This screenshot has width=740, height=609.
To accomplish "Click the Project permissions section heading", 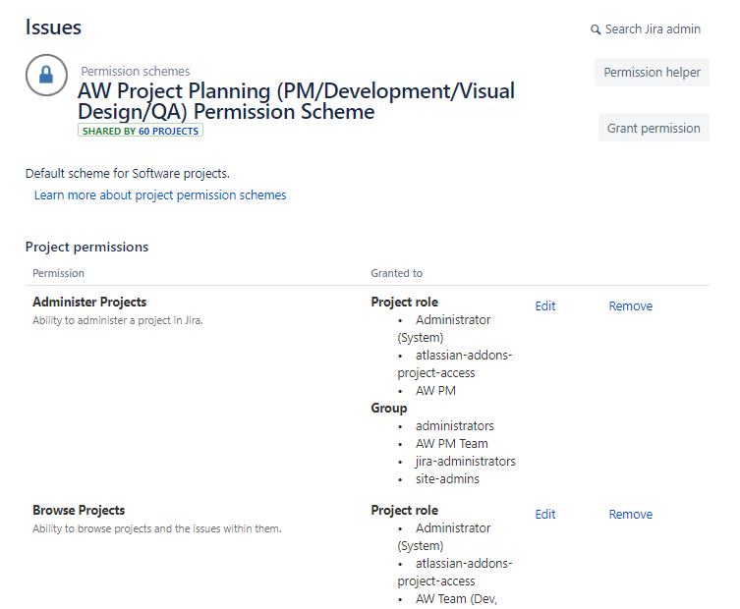I will (x=86, y=247).
